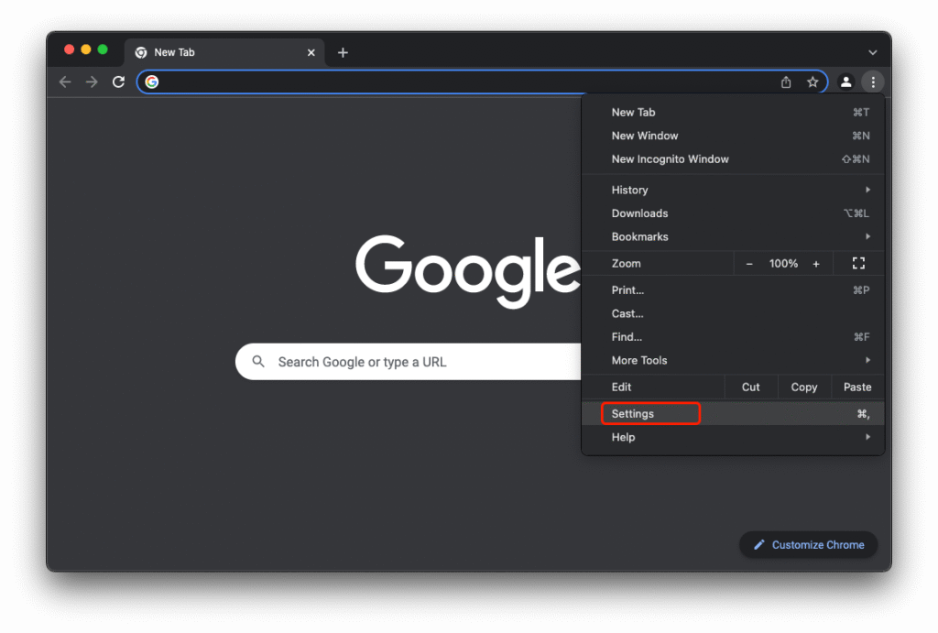This screenshot has height=633, width=938.
Task: Click the Google search input field
Action: point(412,362)
